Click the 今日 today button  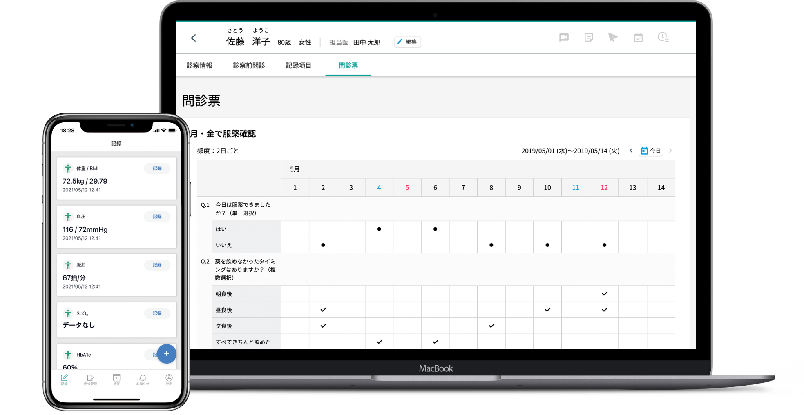(651, 151)
